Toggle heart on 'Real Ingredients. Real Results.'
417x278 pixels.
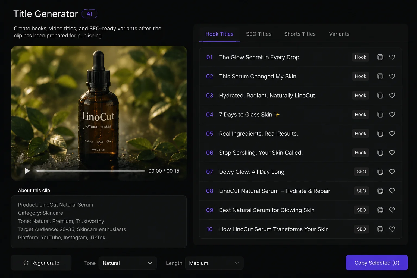(x=392, y=134)
